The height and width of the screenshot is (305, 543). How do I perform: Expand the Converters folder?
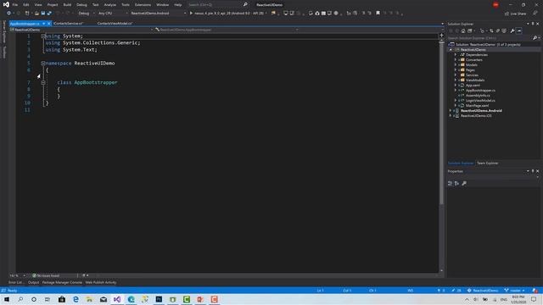(456, 60)
